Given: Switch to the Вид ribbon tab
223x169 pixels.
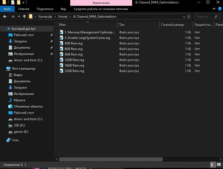Looking at the screenshot, I should pyautogui.click(x=63, y=9).
